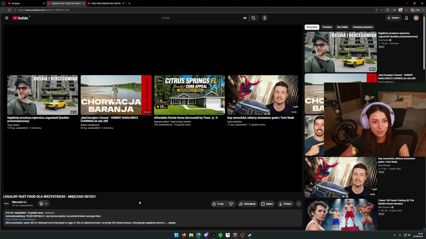The image size is (426, 239).
Task: Open Mięczaki AJ channel avatar
Action: (7, 203)
